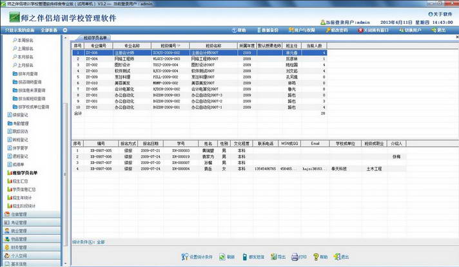Open 成绩单 in the sidebar
Image resolution: width=459 pixels, height=267 pixels.
pyautogui.click(x=16, y=165)
